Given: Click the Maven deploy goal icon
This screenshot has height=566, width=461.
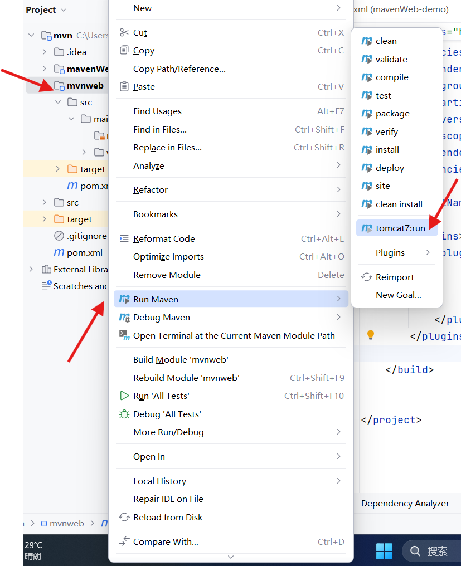Looking at the screenshot, I should click(x=366, y=168).
